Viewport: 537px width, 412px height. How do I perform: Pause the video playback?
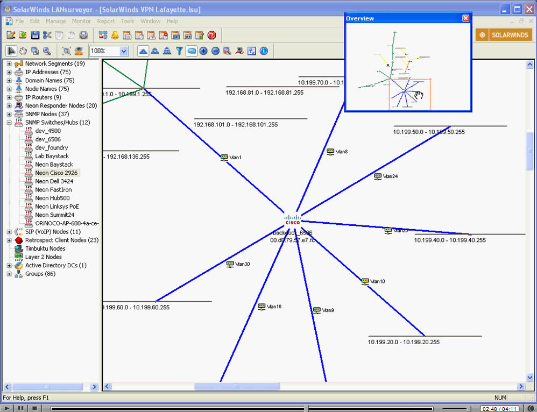21,408
